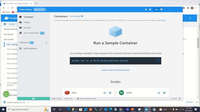Open the Gmail bookmark
200x112 pixels.
[x=6, y=12]
